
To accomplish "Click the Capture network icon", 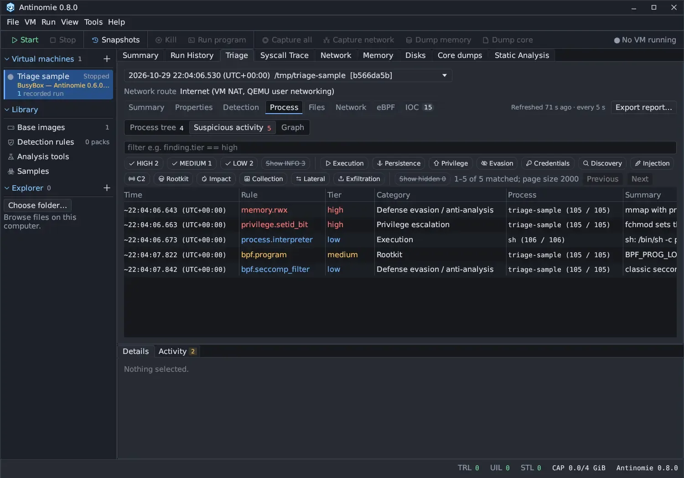I will pyautogui.click(x=326, y=40).
